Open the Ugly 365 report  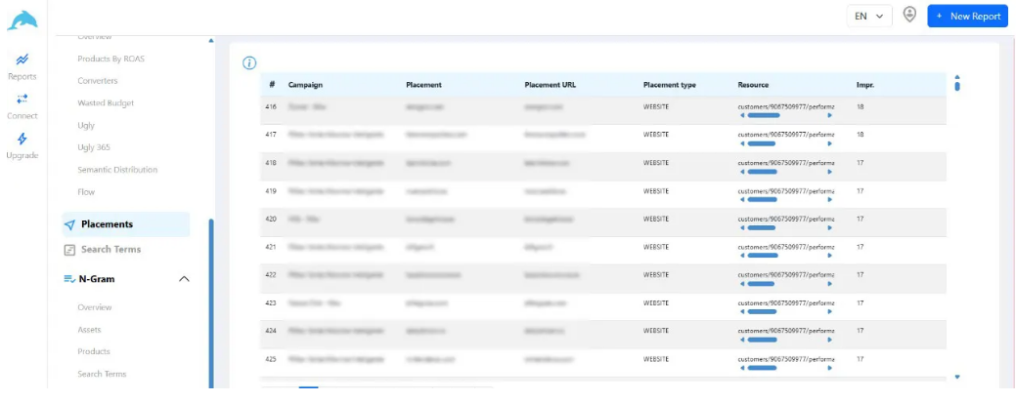point(93,147)
